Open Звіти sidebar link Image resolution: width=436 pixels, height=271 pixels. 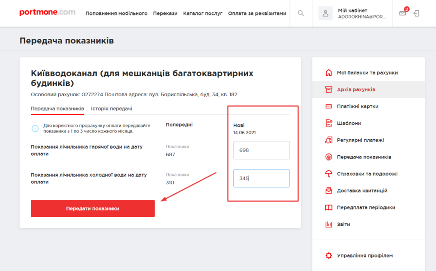coord(343,224)
